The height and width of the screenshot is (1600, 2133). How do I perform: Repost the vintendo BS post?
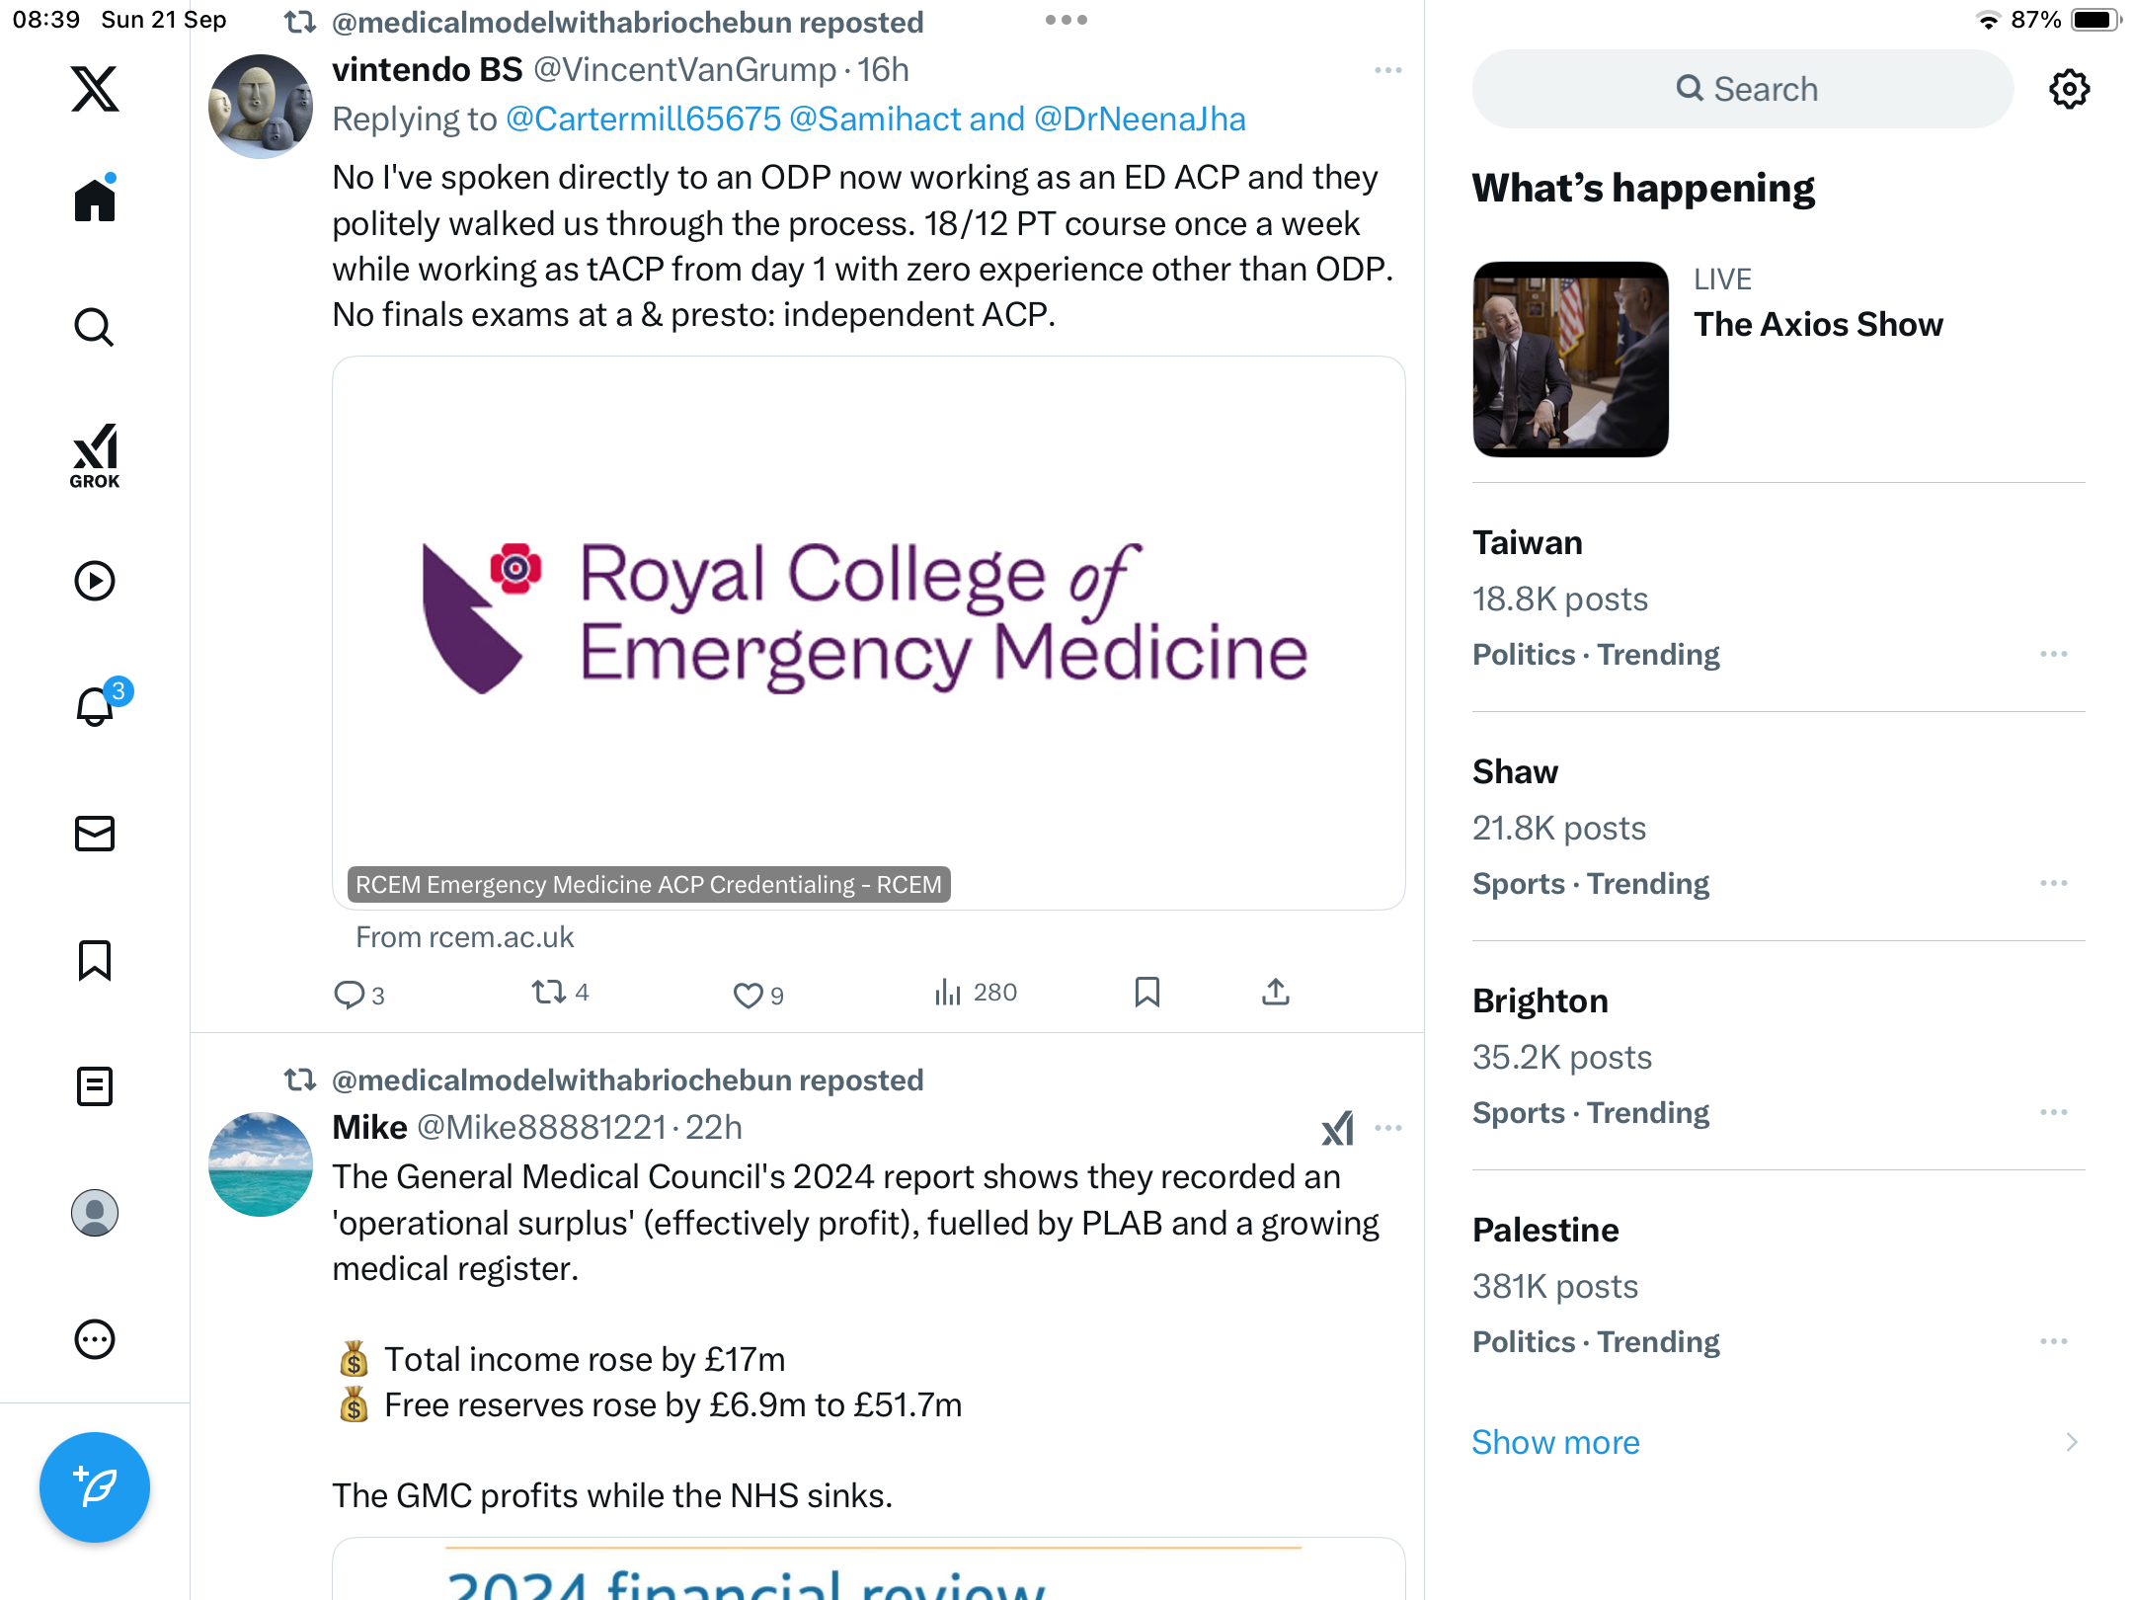[548, 992]
